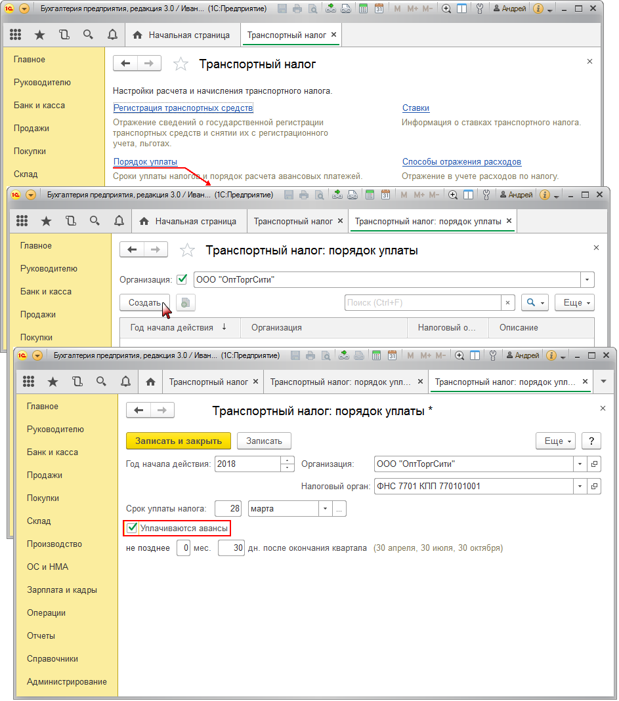The width and height of the screenshot is (619, 701).
Task: Click the search magnifier in bottom window toolbar
Action: 101,382
